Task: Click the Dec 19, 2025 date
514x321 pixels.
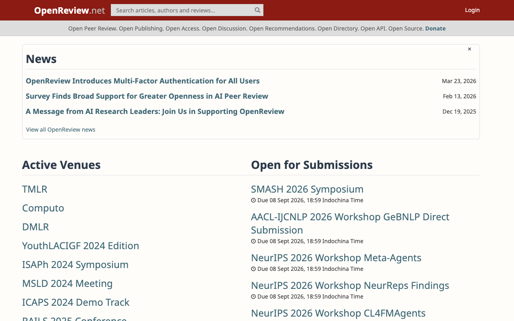Action: [x=459, y=112]
